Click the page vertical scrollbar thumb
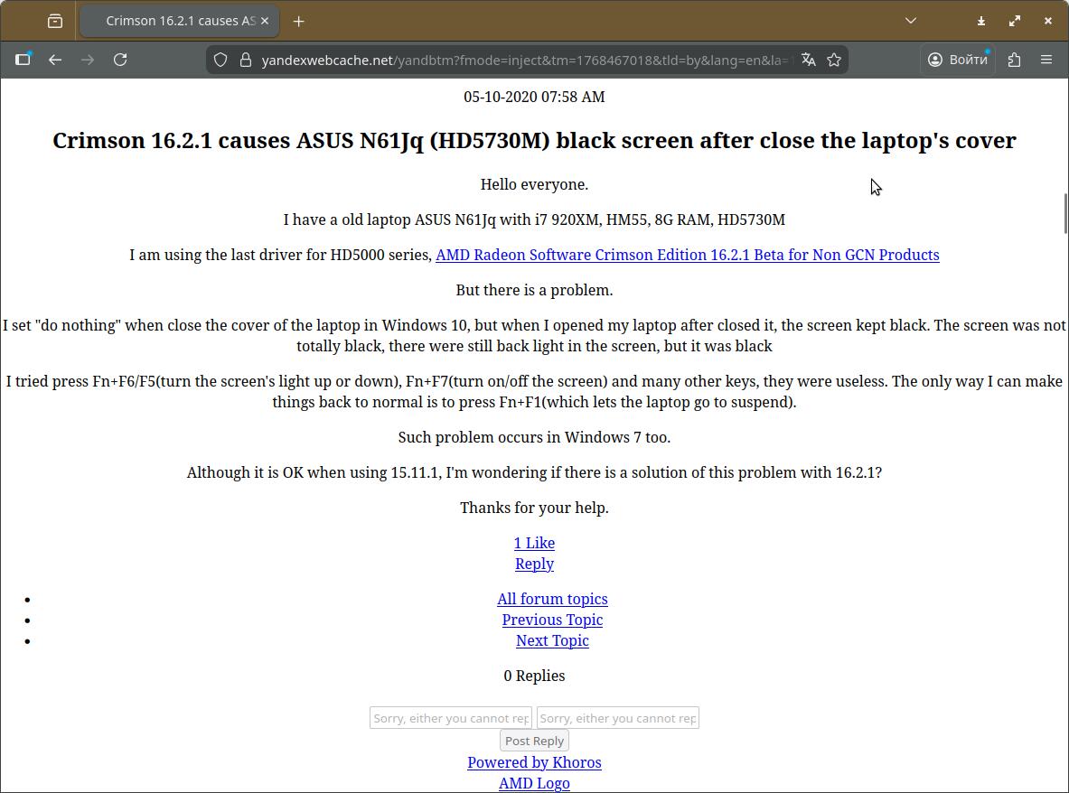Image resolution: width=1069 pixels, height=793 pixels. (1064, 214)
